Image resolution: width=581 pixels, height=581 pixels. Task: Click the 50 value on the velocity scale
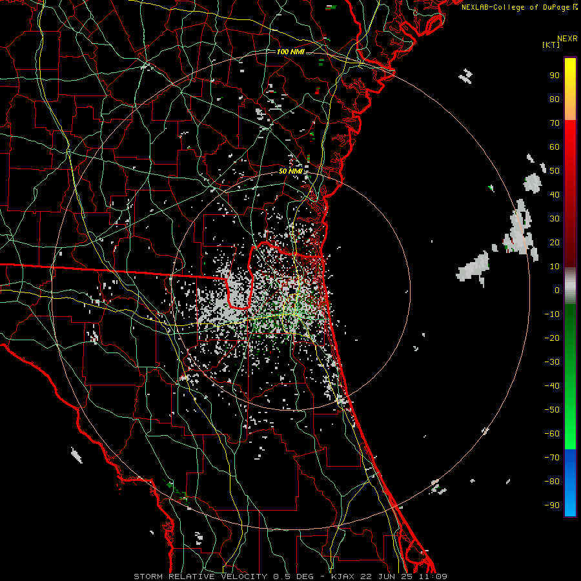[x=555, y=171]
